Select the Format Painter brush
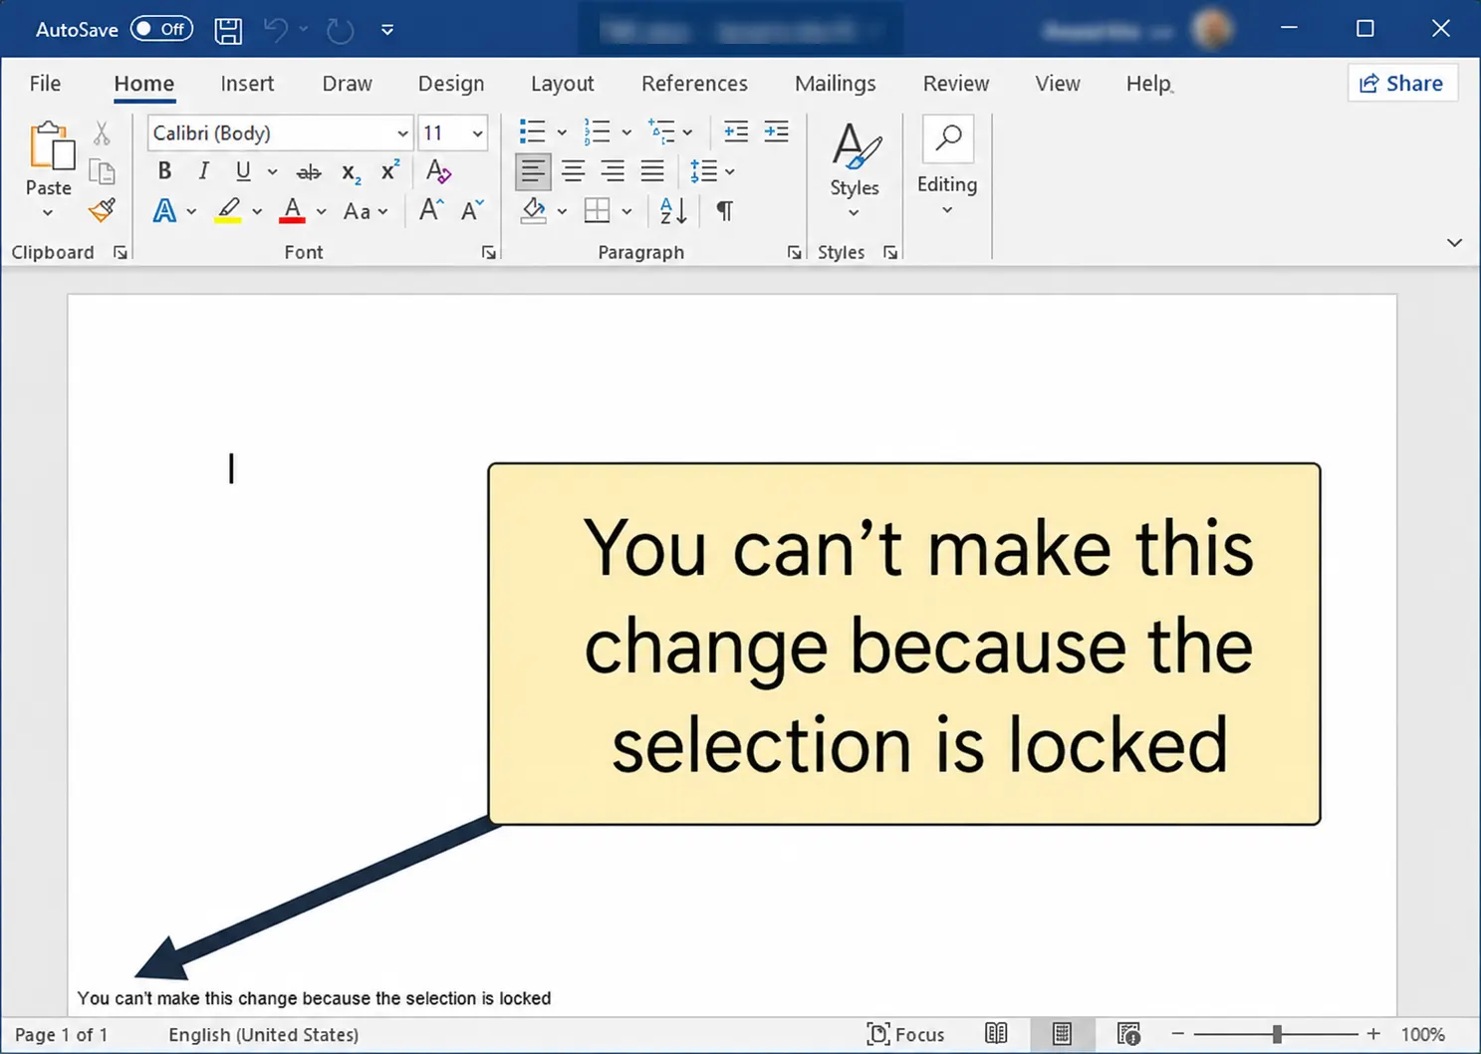This screenshot has width=1481, height=1054. point(102,210)
